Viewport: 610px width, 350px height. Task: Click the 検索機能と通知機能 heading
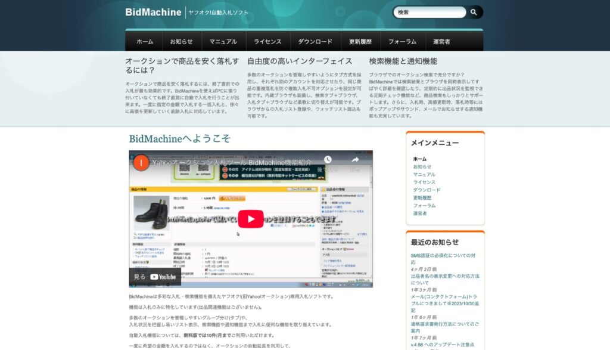click(x=403, y=61)
